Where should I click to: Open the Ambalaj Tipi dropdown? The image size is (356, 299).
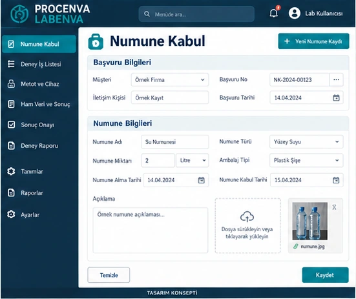(x=337, y=160)
